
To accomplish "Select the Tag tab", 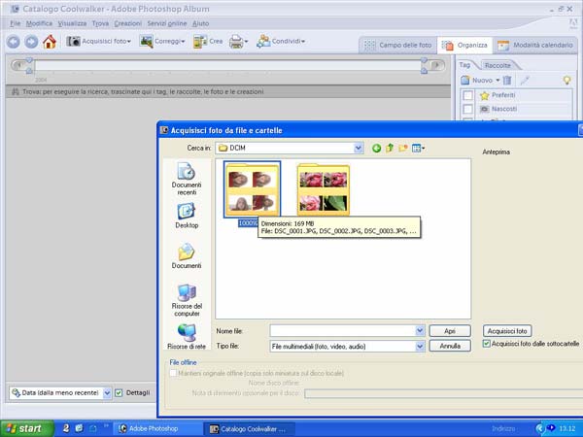I will (464, 65).
